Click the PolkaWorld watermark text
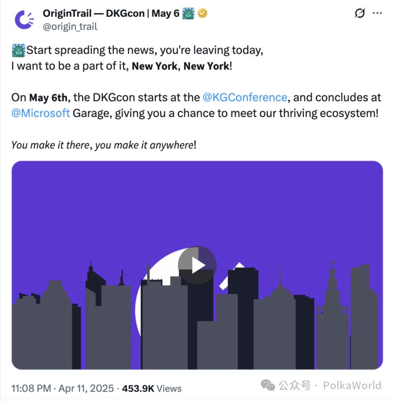Screen dimensions: 394x401 (352, 385)
